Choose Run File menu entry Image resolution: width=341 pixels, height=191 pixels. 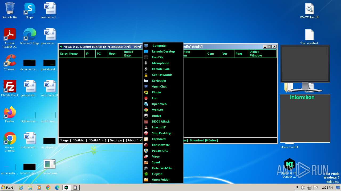coord(163,57)
